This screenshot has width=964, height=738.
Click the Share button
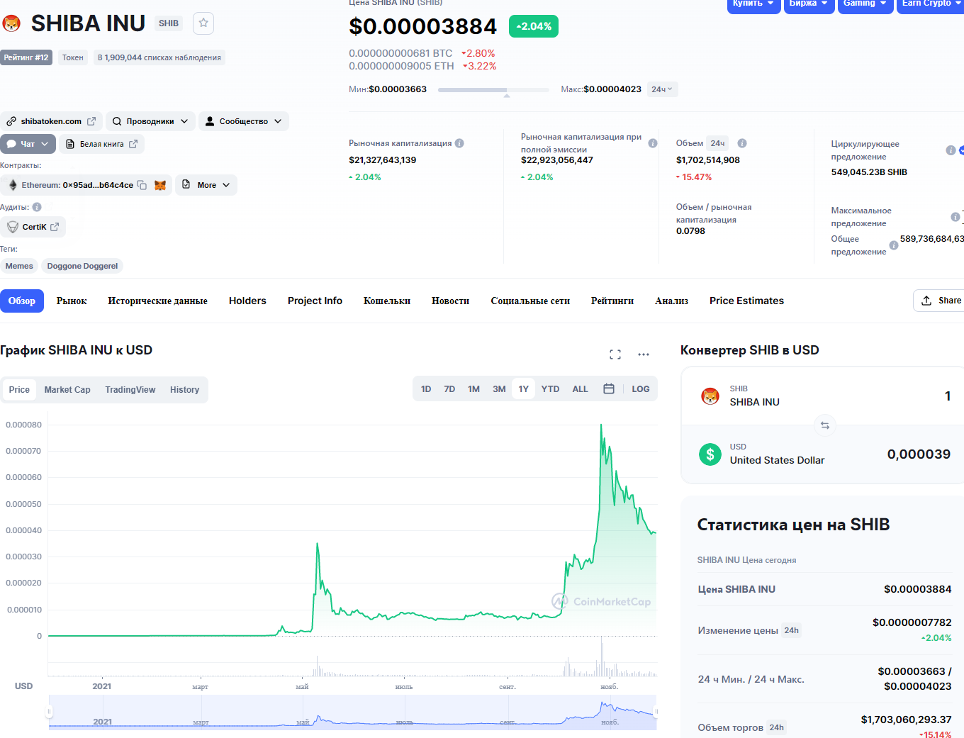point(940,301)
